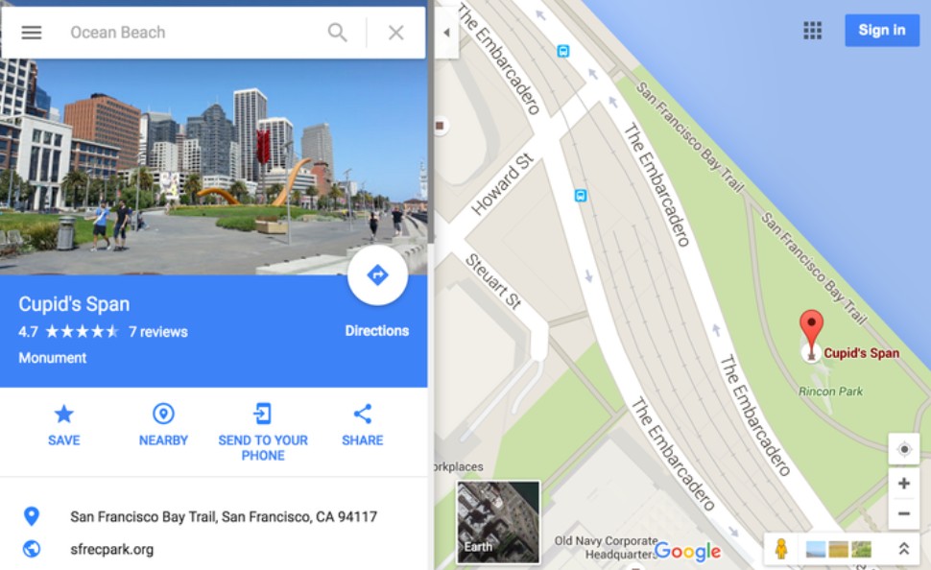Share this place with the Share icon
Image resolution: width=931 pixels, height=570 pixels.
[362, 425]
